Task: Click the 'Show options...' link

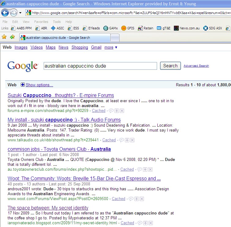Action: [x=39, y=85]
